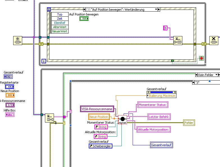This screenshot has width=220, height=167.
Task: Click the orange Neue Position local variable
Action: [99, 117]
